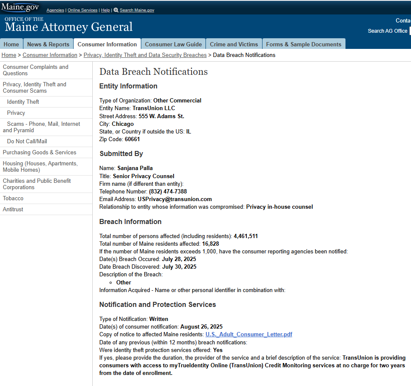
Task: Open the Do Not Call/Mail sidebar item
Action: point(46,142)
